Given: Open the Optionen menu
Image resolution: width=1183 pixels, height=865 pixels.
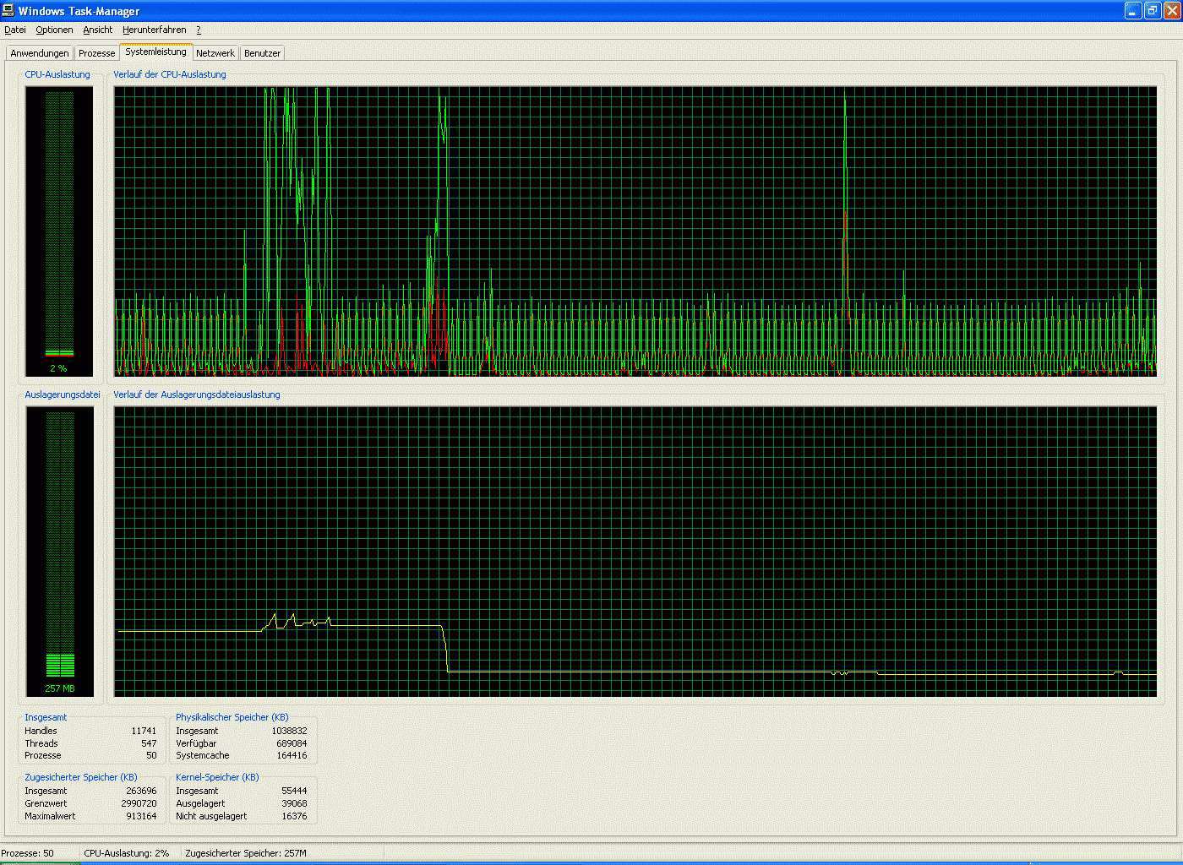Looking at the screenshot, I should pos(54,30).
